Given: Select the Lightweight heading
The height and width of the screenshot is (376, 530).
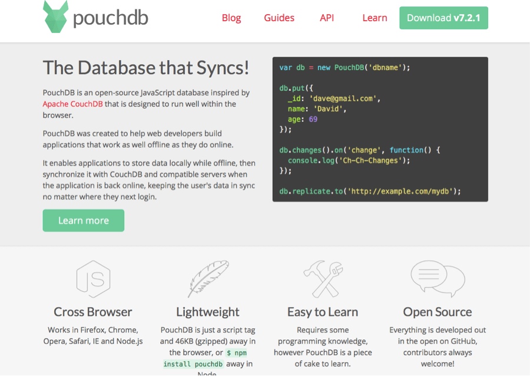Looking at the screenshot, I should [x=208, y=312].
